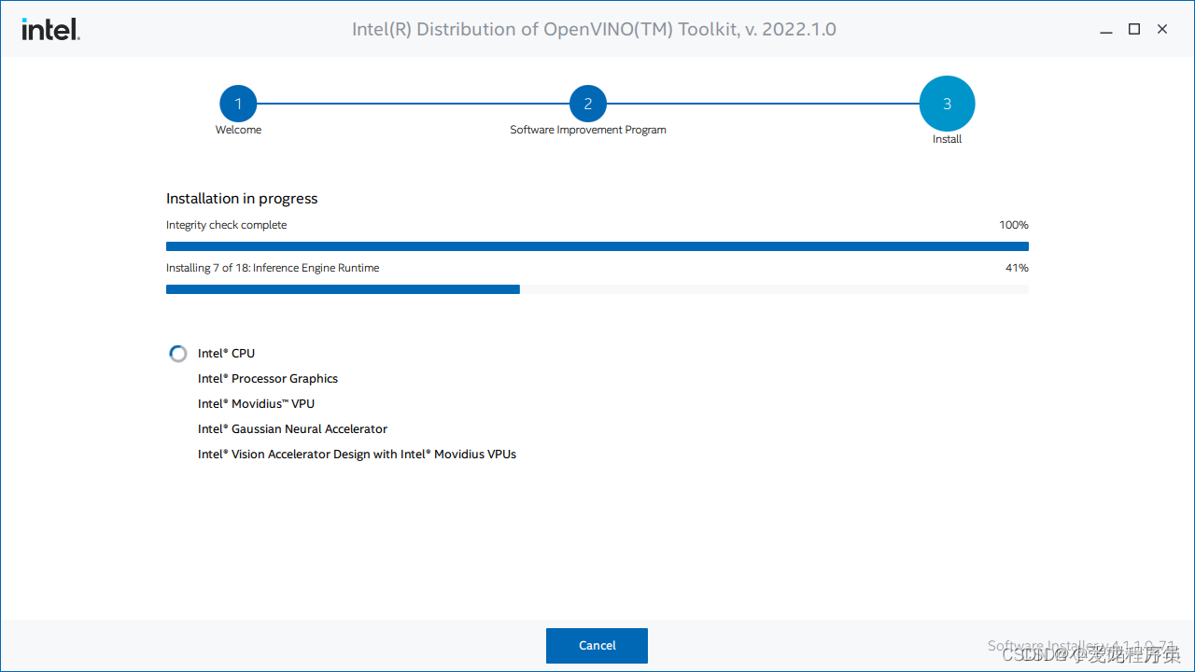
Task: Minimize the installer window
Action: coord(1106,30)
